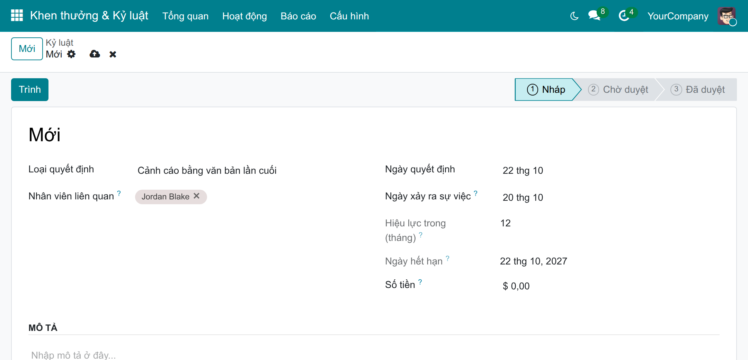This screenshot has height=360, width=748.
Task: Show help for Nhân viên liên quan
Action: [119, 193]
